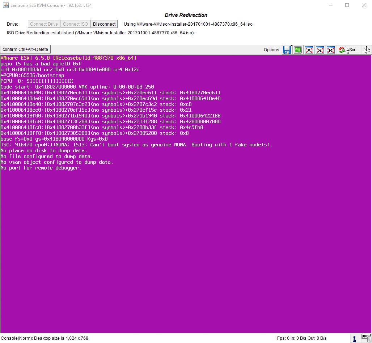Click the stack trace line ending 'stack: 0x410006422188'

111,116
